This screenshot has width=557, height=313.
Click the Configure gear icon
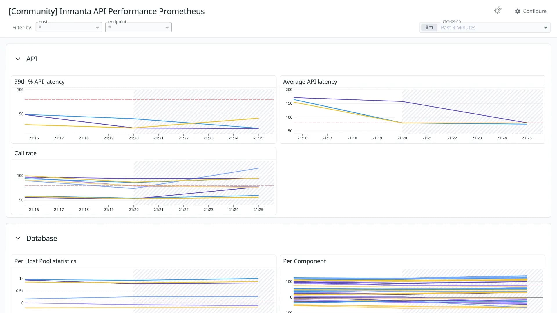pos(518,11)
